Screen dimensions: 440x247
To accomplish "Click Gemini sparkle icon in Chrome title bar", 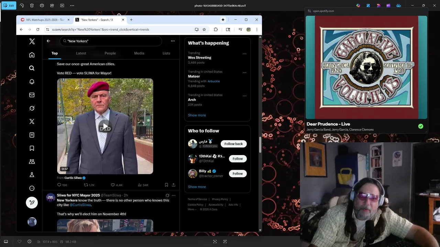I will tap(223, 20).
